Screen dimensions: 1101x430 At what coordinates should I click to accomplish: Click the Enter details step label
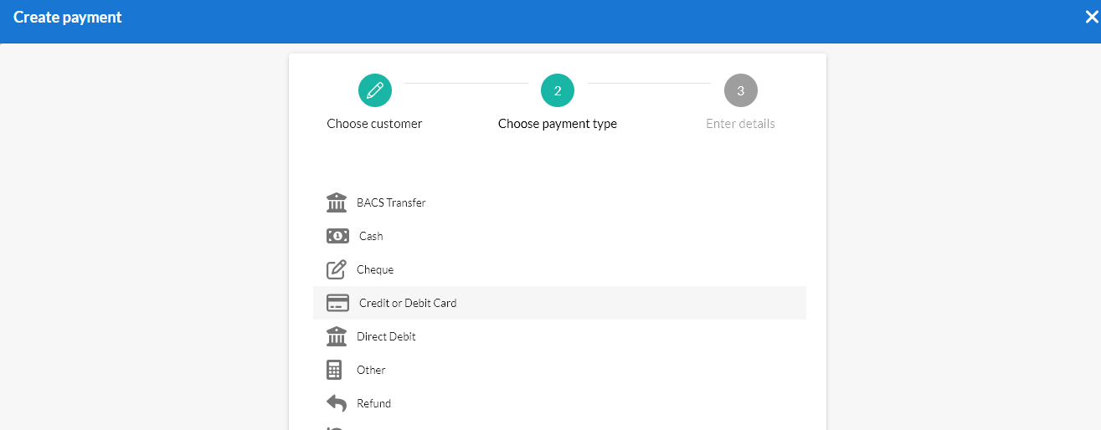(x=740, y=124)
